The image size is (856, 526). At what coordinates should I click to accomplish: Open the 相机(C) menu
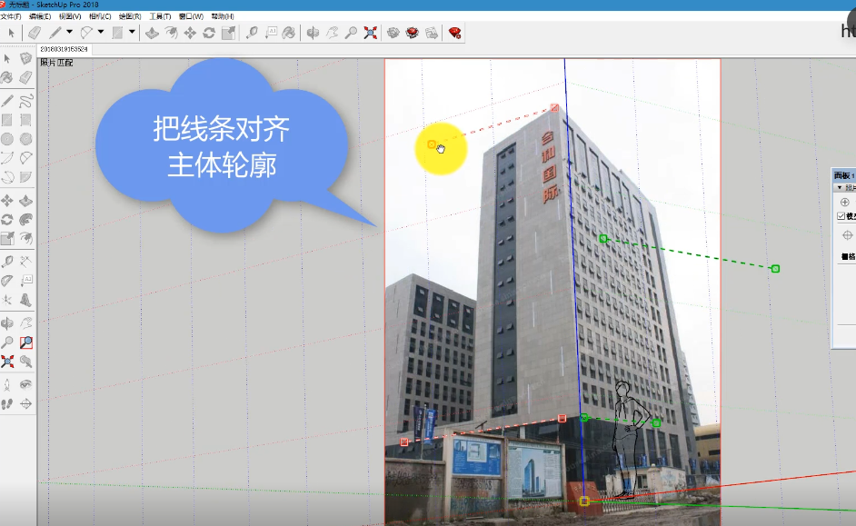[100, 16]
